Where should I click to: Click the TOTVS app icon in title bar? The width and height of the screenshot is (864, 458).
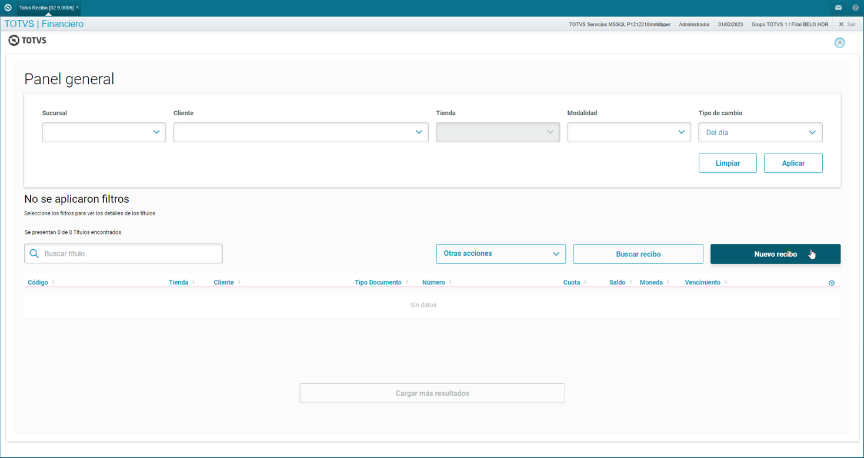8,8
